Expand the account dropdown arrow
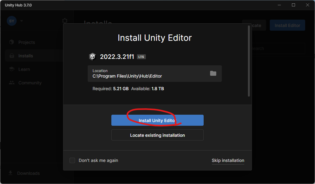This screenshot has width=315, height=184. [x=22, y=21]
